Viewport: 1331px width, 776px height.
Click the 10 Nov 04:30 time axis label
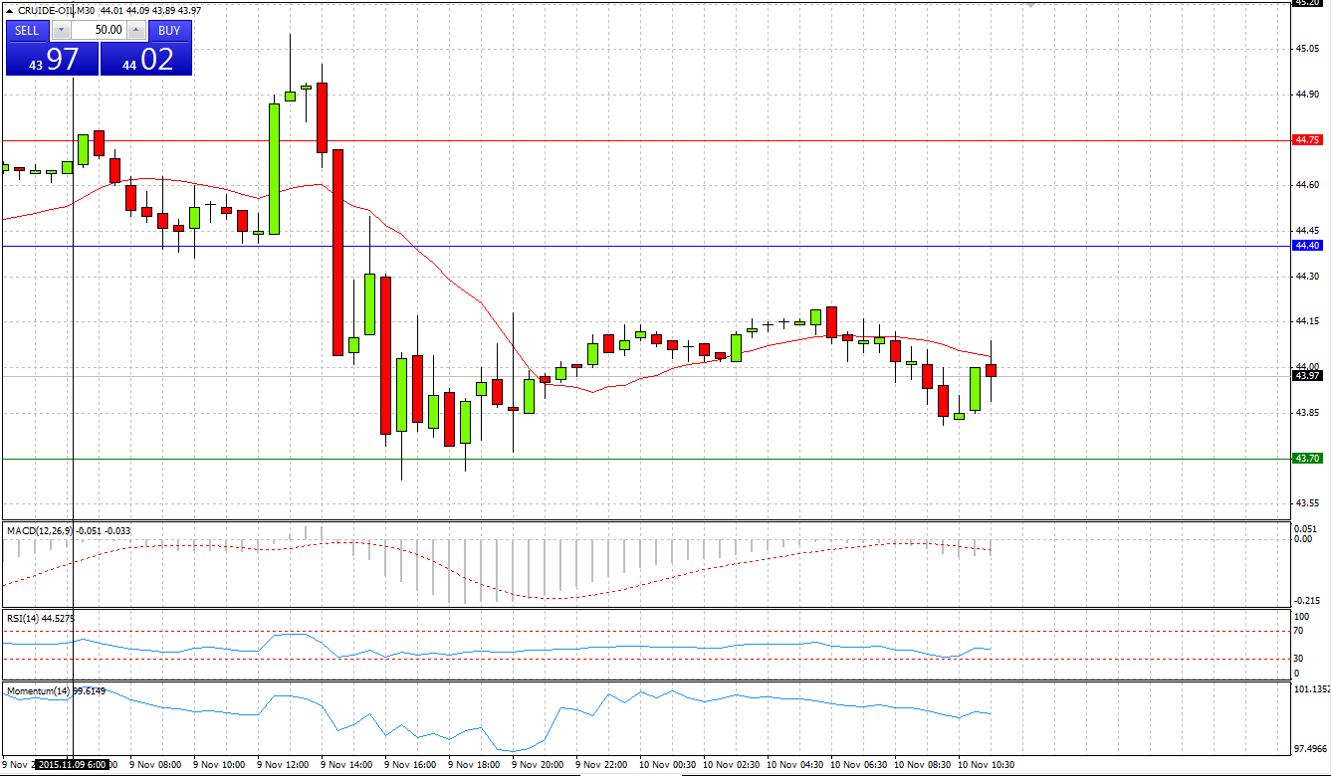coord(795,765)
